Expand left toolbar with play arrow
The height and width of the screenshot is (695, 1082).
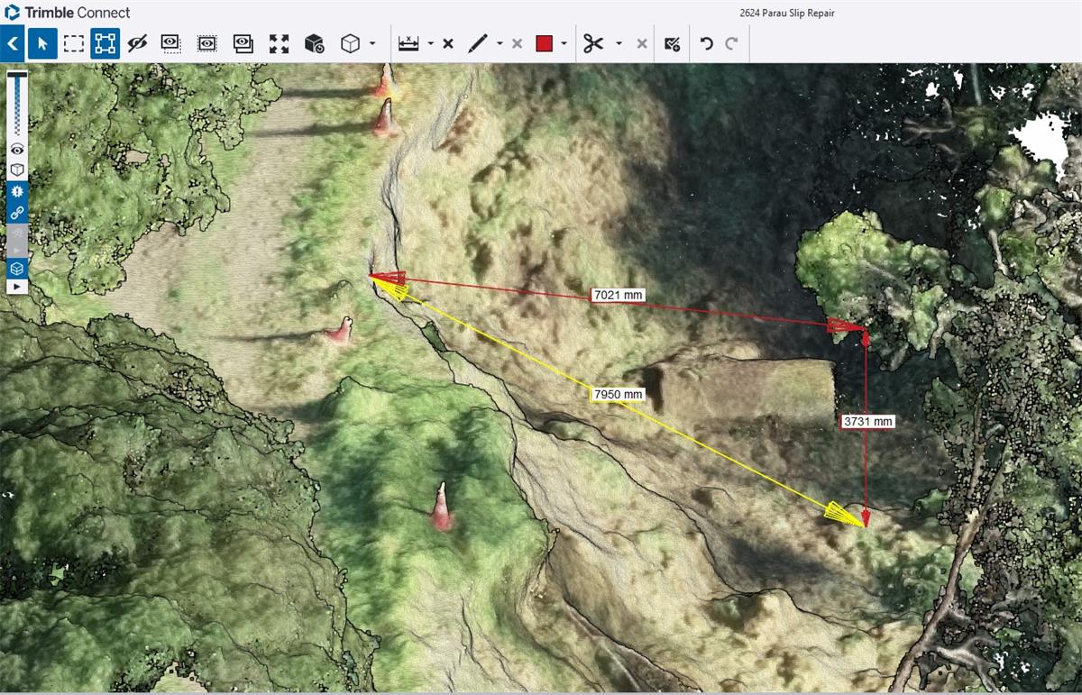coord(17,286)
